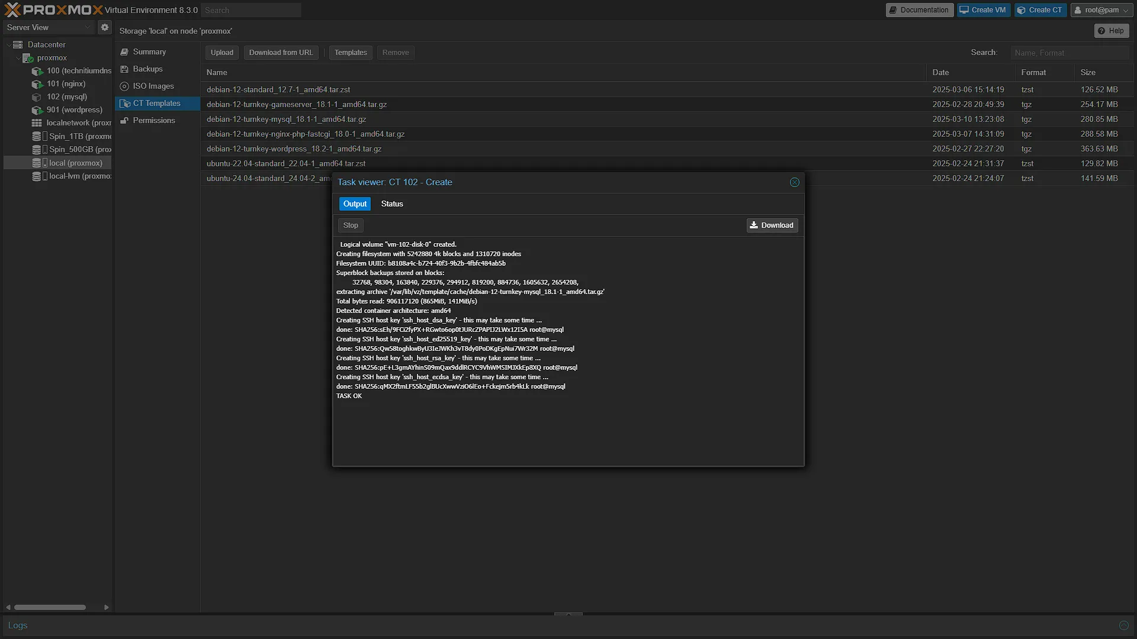Viewport: 1137px width, 639px height.
Task: Close the Task viewer dialog
Action: coord(795,182)
